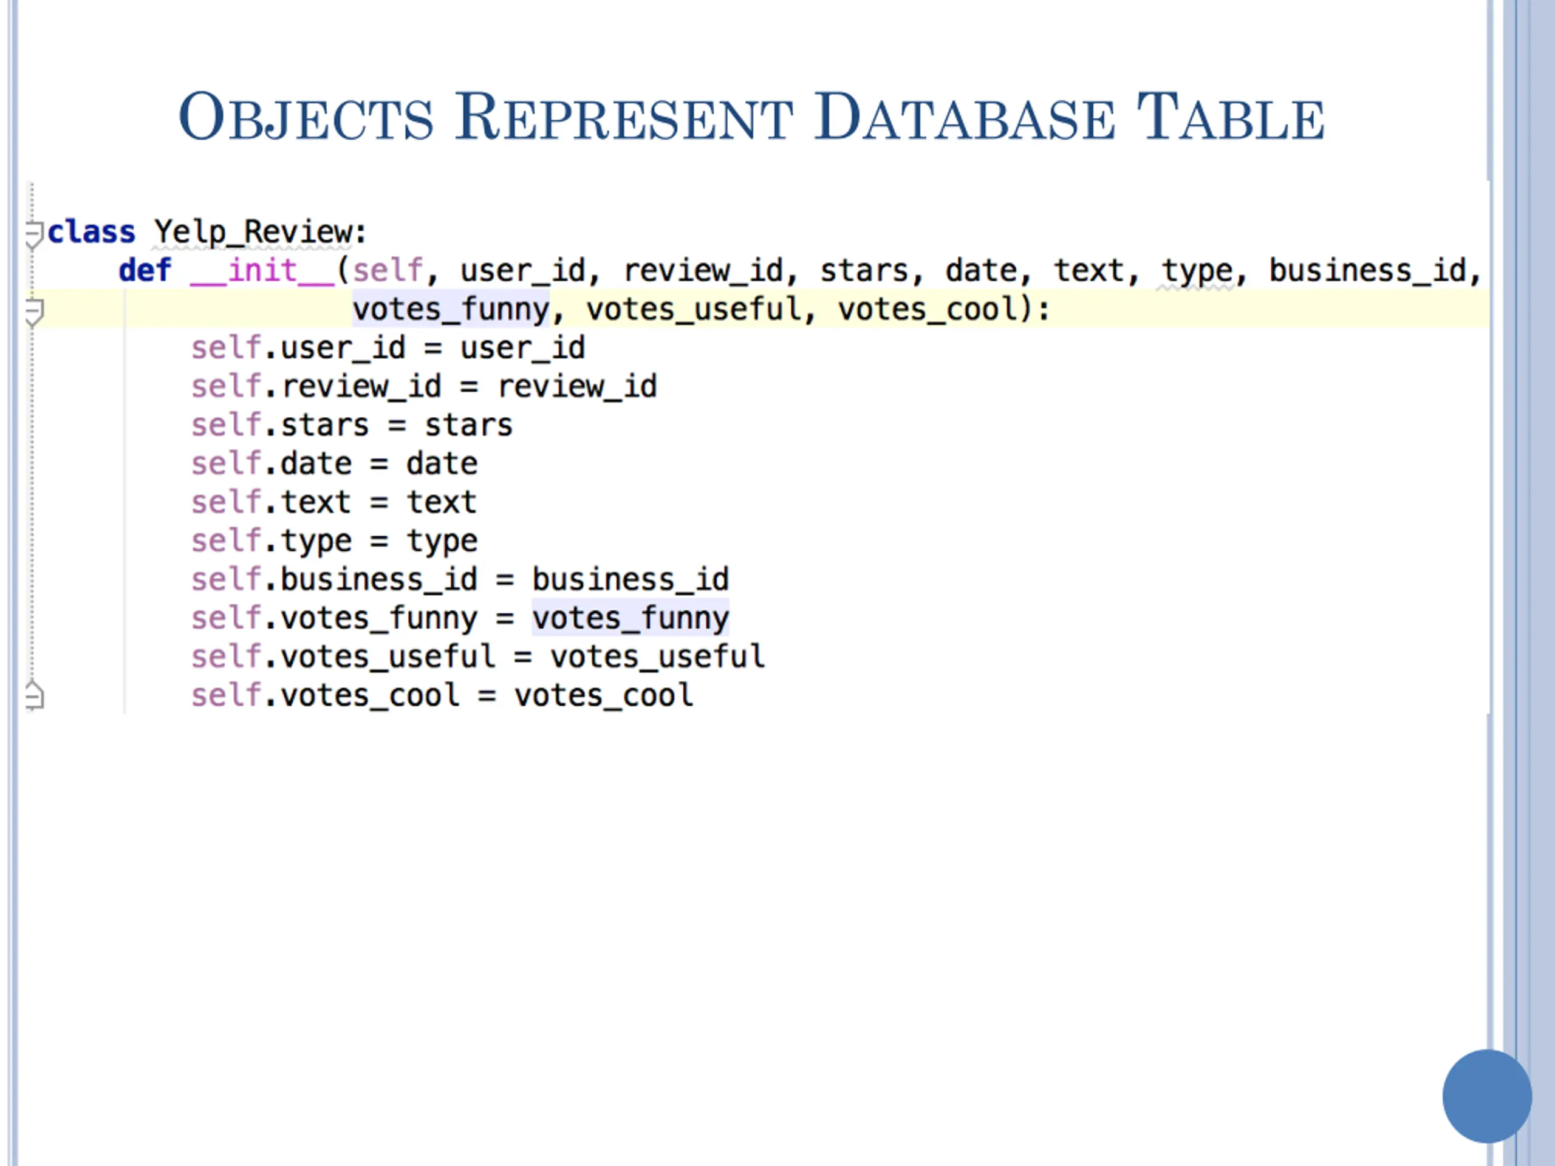
Task: Click the __init__ method name
Action: click(262, 271)
